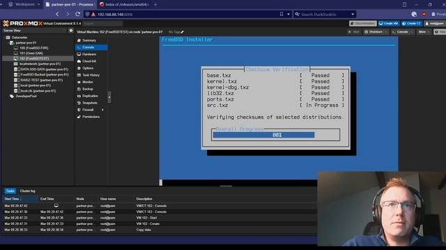Viewport: 446px width, 250px height.
Task: Open the root@pam user menu
Action: click(x=434, y=24)
